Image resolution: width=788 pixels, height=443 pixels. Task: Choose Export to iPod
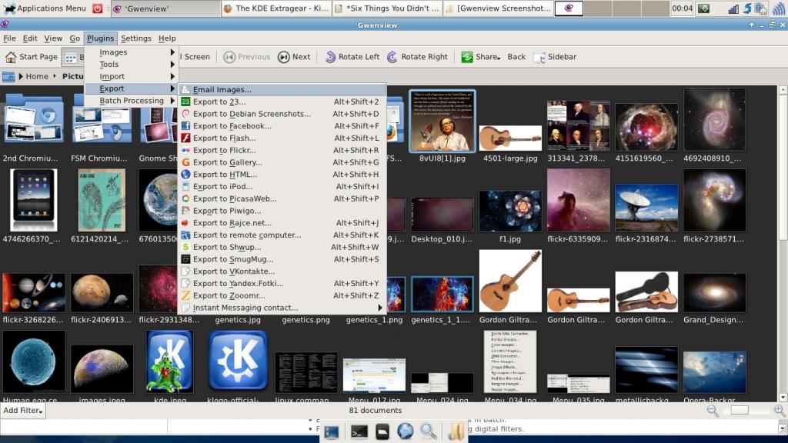(282, 186)
